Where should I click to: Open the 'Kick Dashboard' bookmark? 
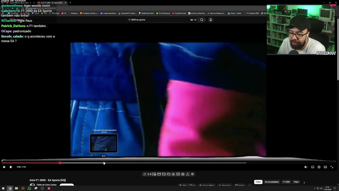click(163, 13)
